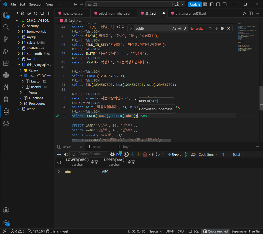Viewport: 263px width, 234px height.
Task: Toggle the bottom panel visibility
Action: (x=218, y=4)
